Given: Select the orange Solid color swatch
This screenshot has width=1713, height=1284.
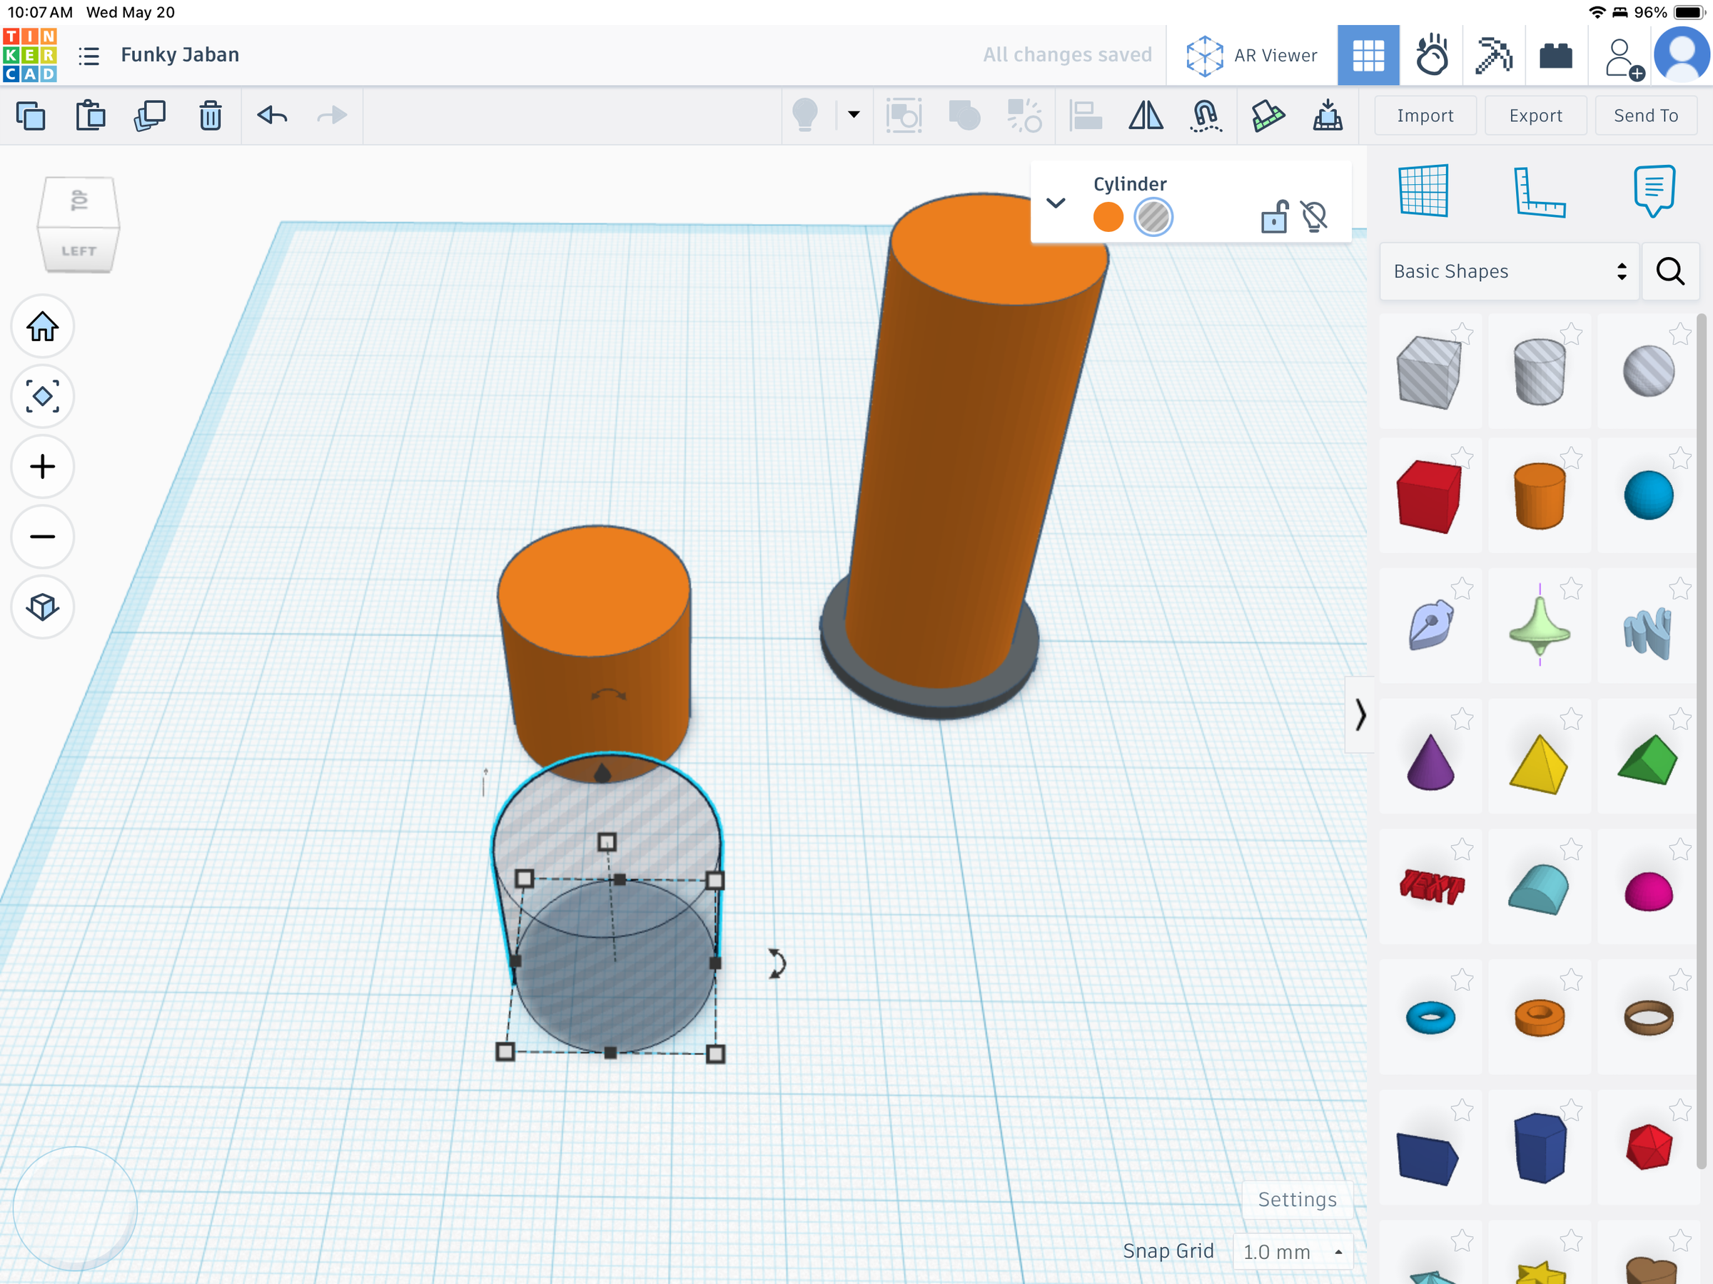Looking at the screenshot, I should point(1108,217).
